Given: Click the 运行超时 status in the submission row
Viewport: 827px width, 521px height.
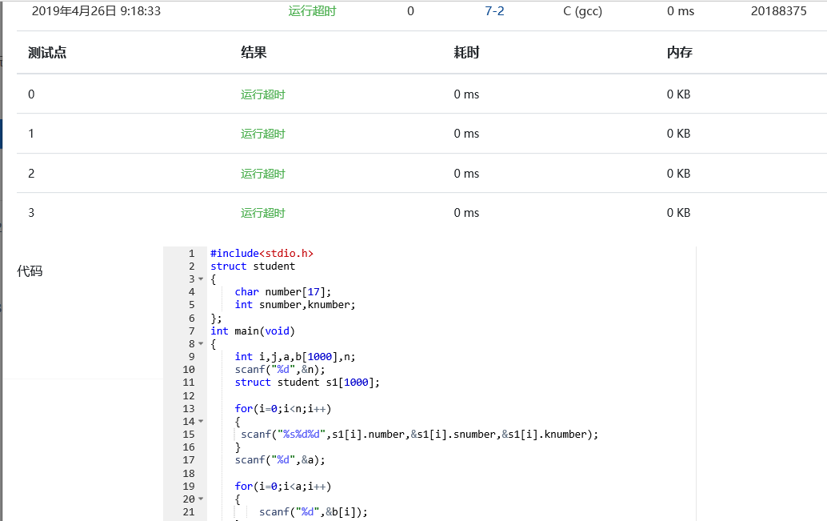Looking at the screenshot, I should (x=311, y=11).
